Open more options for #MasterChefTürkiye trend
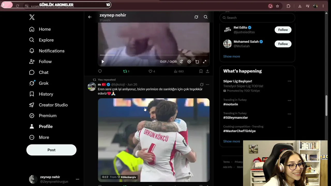 tap(289, 127)
